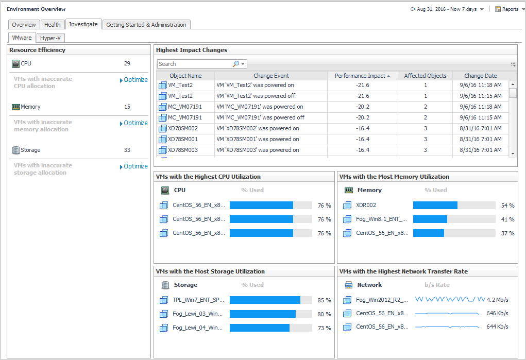The image size is (526, 360).
Task: Open the table column settings icon
Action: coord(513,64)
